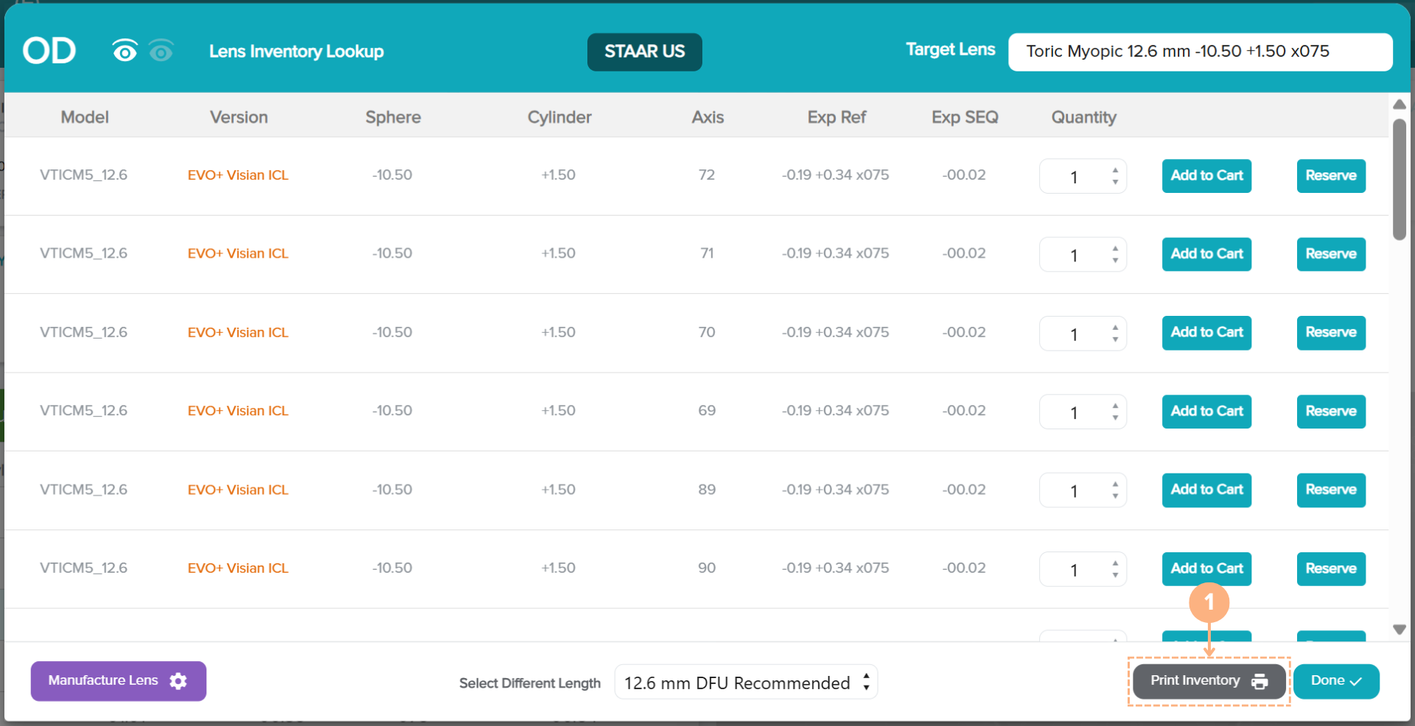
Task: Increase quantity for the axis 72 lens
Action: click(1115, 170)
